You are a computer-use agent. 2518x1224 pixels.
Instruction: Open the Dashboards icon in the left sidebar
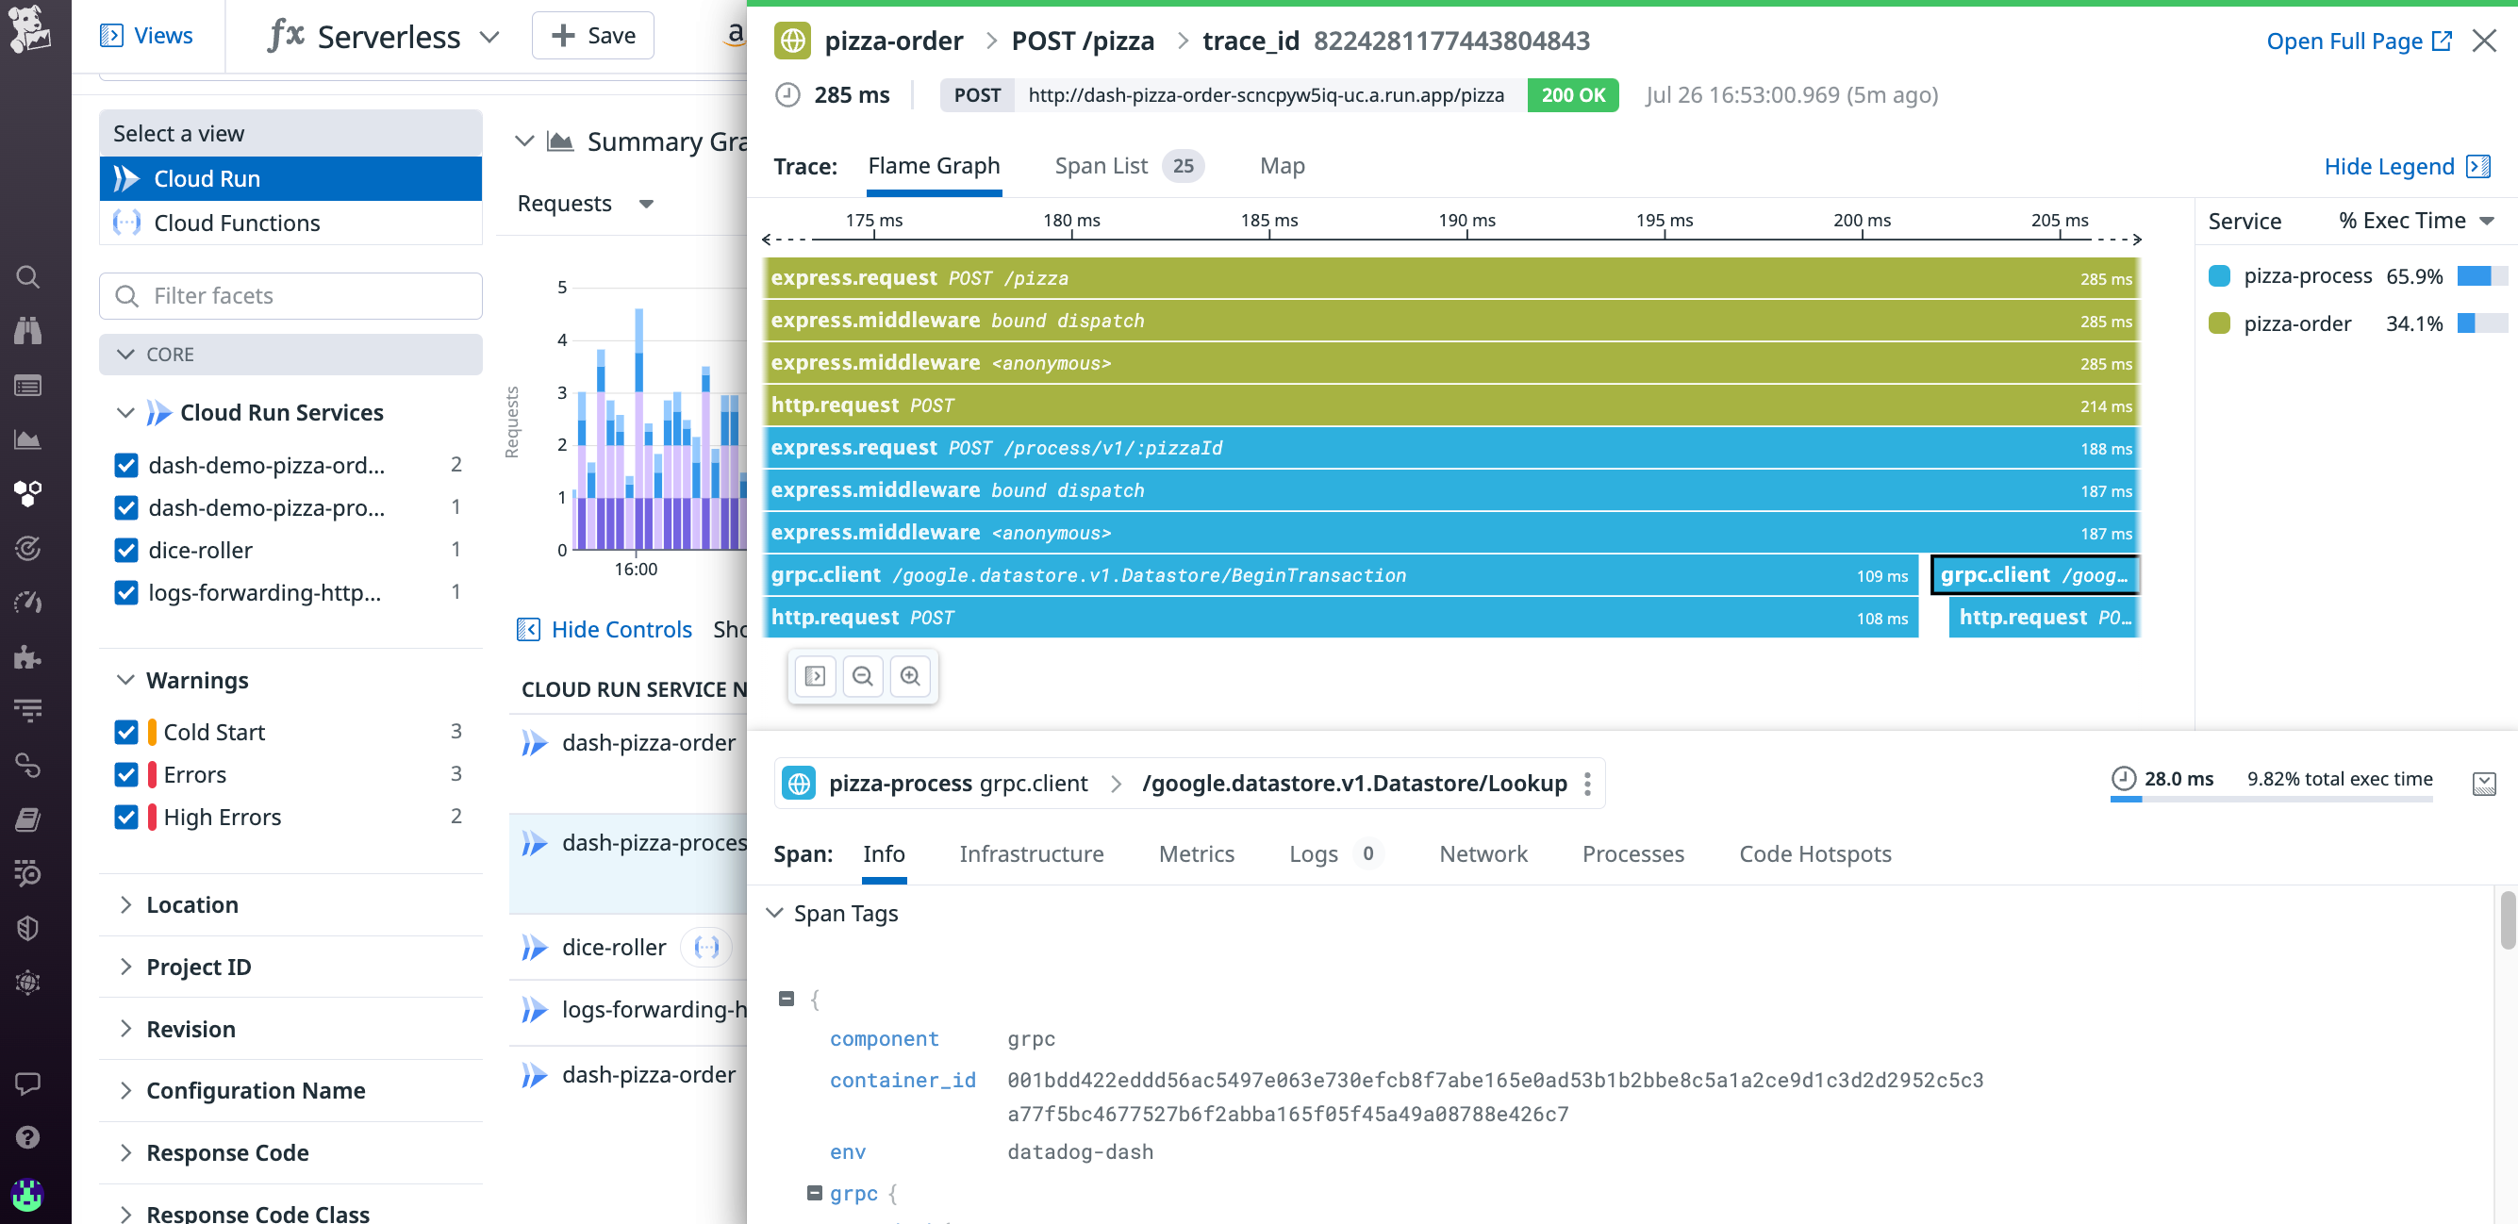[28, 438]
